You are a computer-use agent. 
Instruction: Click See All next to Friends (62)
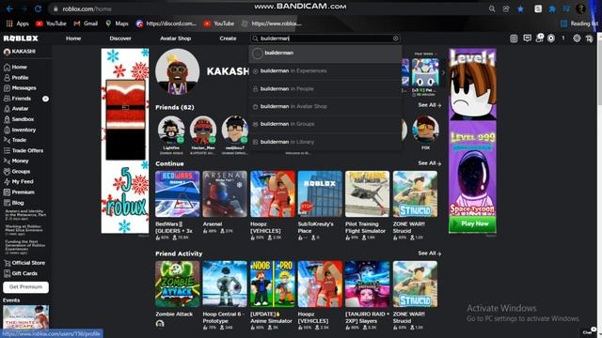pyautogui.click(x=429, y=105)
